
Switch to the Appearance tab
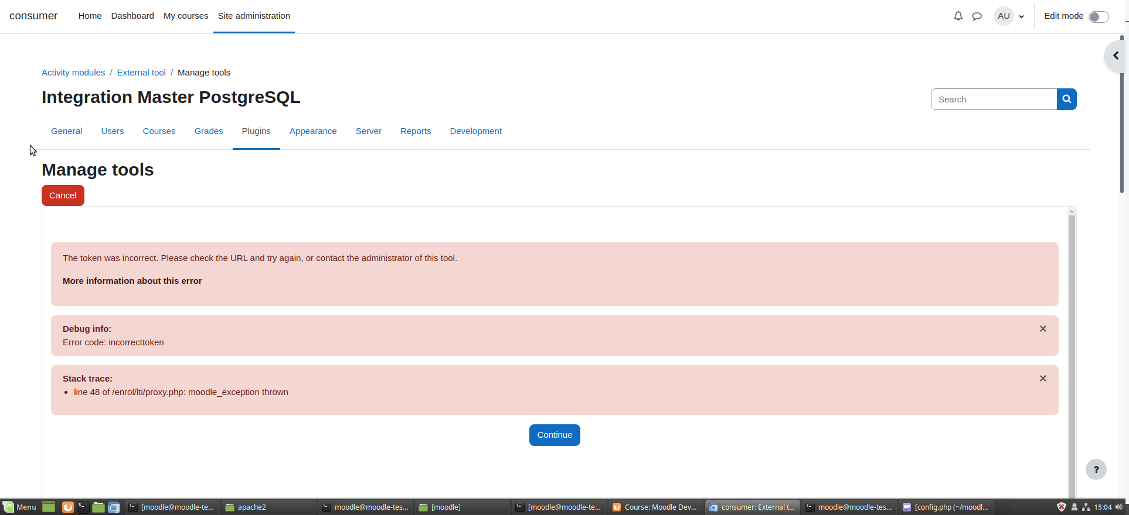tap(313, 131)
